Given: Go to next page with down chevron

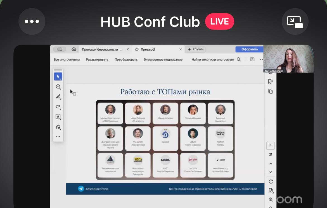Looking at the screenshot, I should [271, 172].
